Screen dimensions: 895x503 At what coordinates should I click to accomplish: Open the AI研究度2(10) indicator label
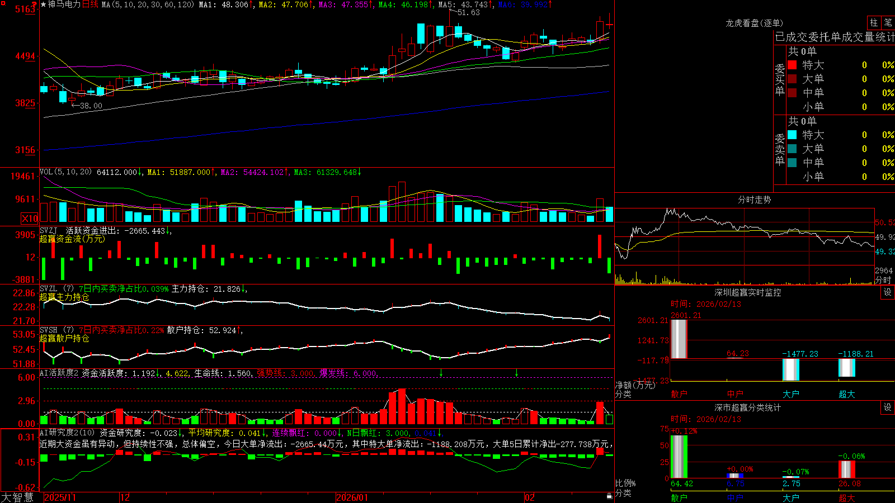(68, 433)
